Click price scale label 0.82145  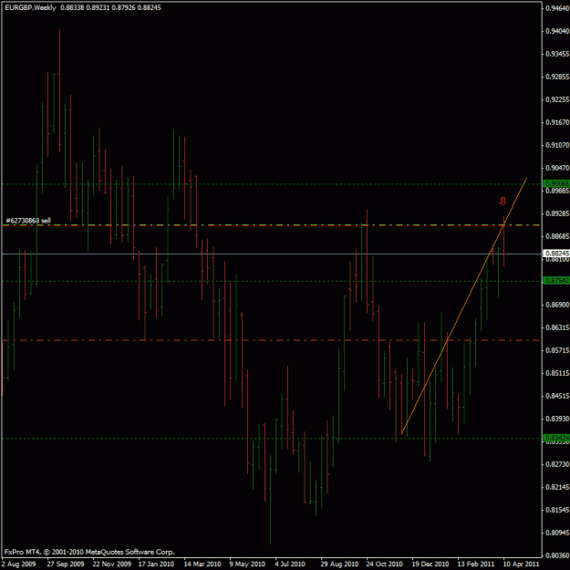pos(557,487)
